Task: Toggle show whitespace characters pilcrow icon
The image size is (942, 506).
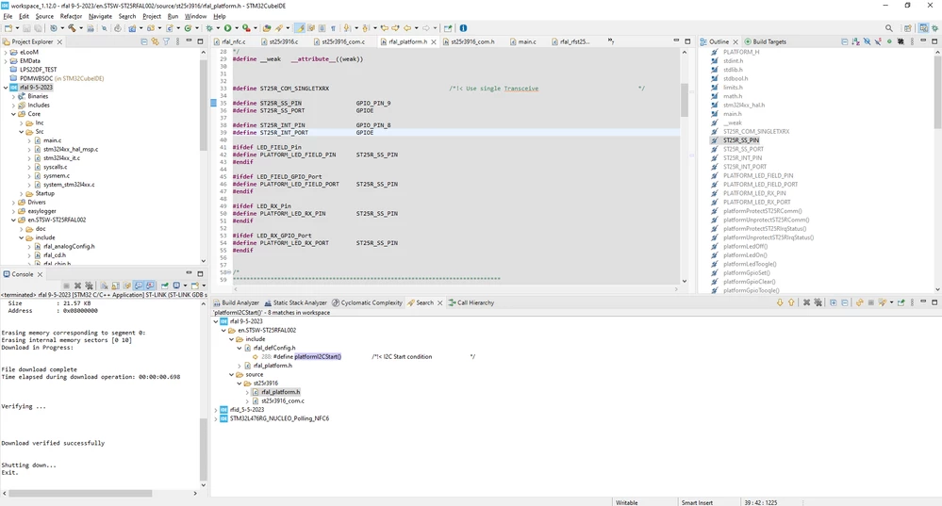Action: (333, 28)
